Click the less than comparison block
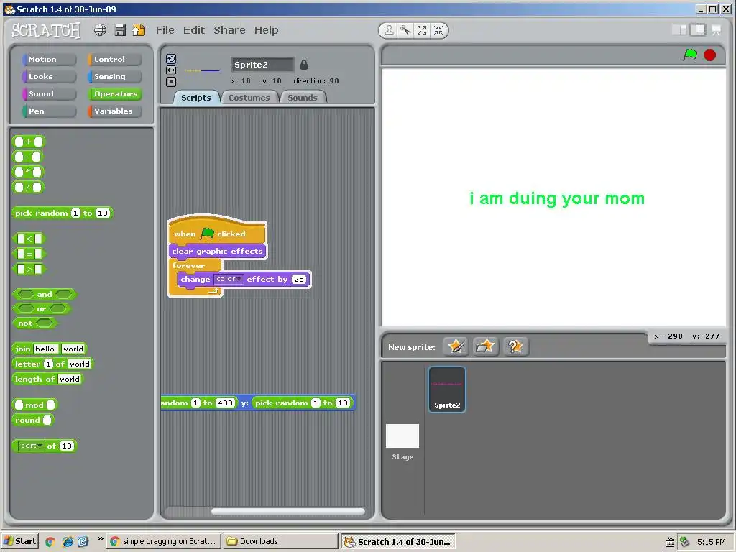Screen dimensions: 736x552 pos(29,239)
